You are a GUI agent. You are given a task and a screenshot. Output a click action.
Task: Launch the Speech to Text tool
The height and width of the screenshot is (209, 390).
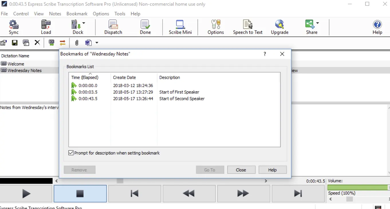pos(248,27)
